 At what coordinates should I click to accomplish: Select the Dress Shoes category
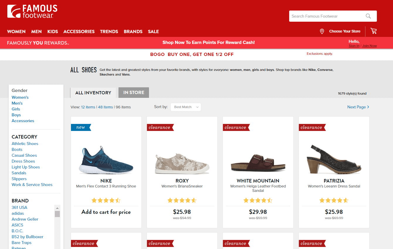pos(23,161)
